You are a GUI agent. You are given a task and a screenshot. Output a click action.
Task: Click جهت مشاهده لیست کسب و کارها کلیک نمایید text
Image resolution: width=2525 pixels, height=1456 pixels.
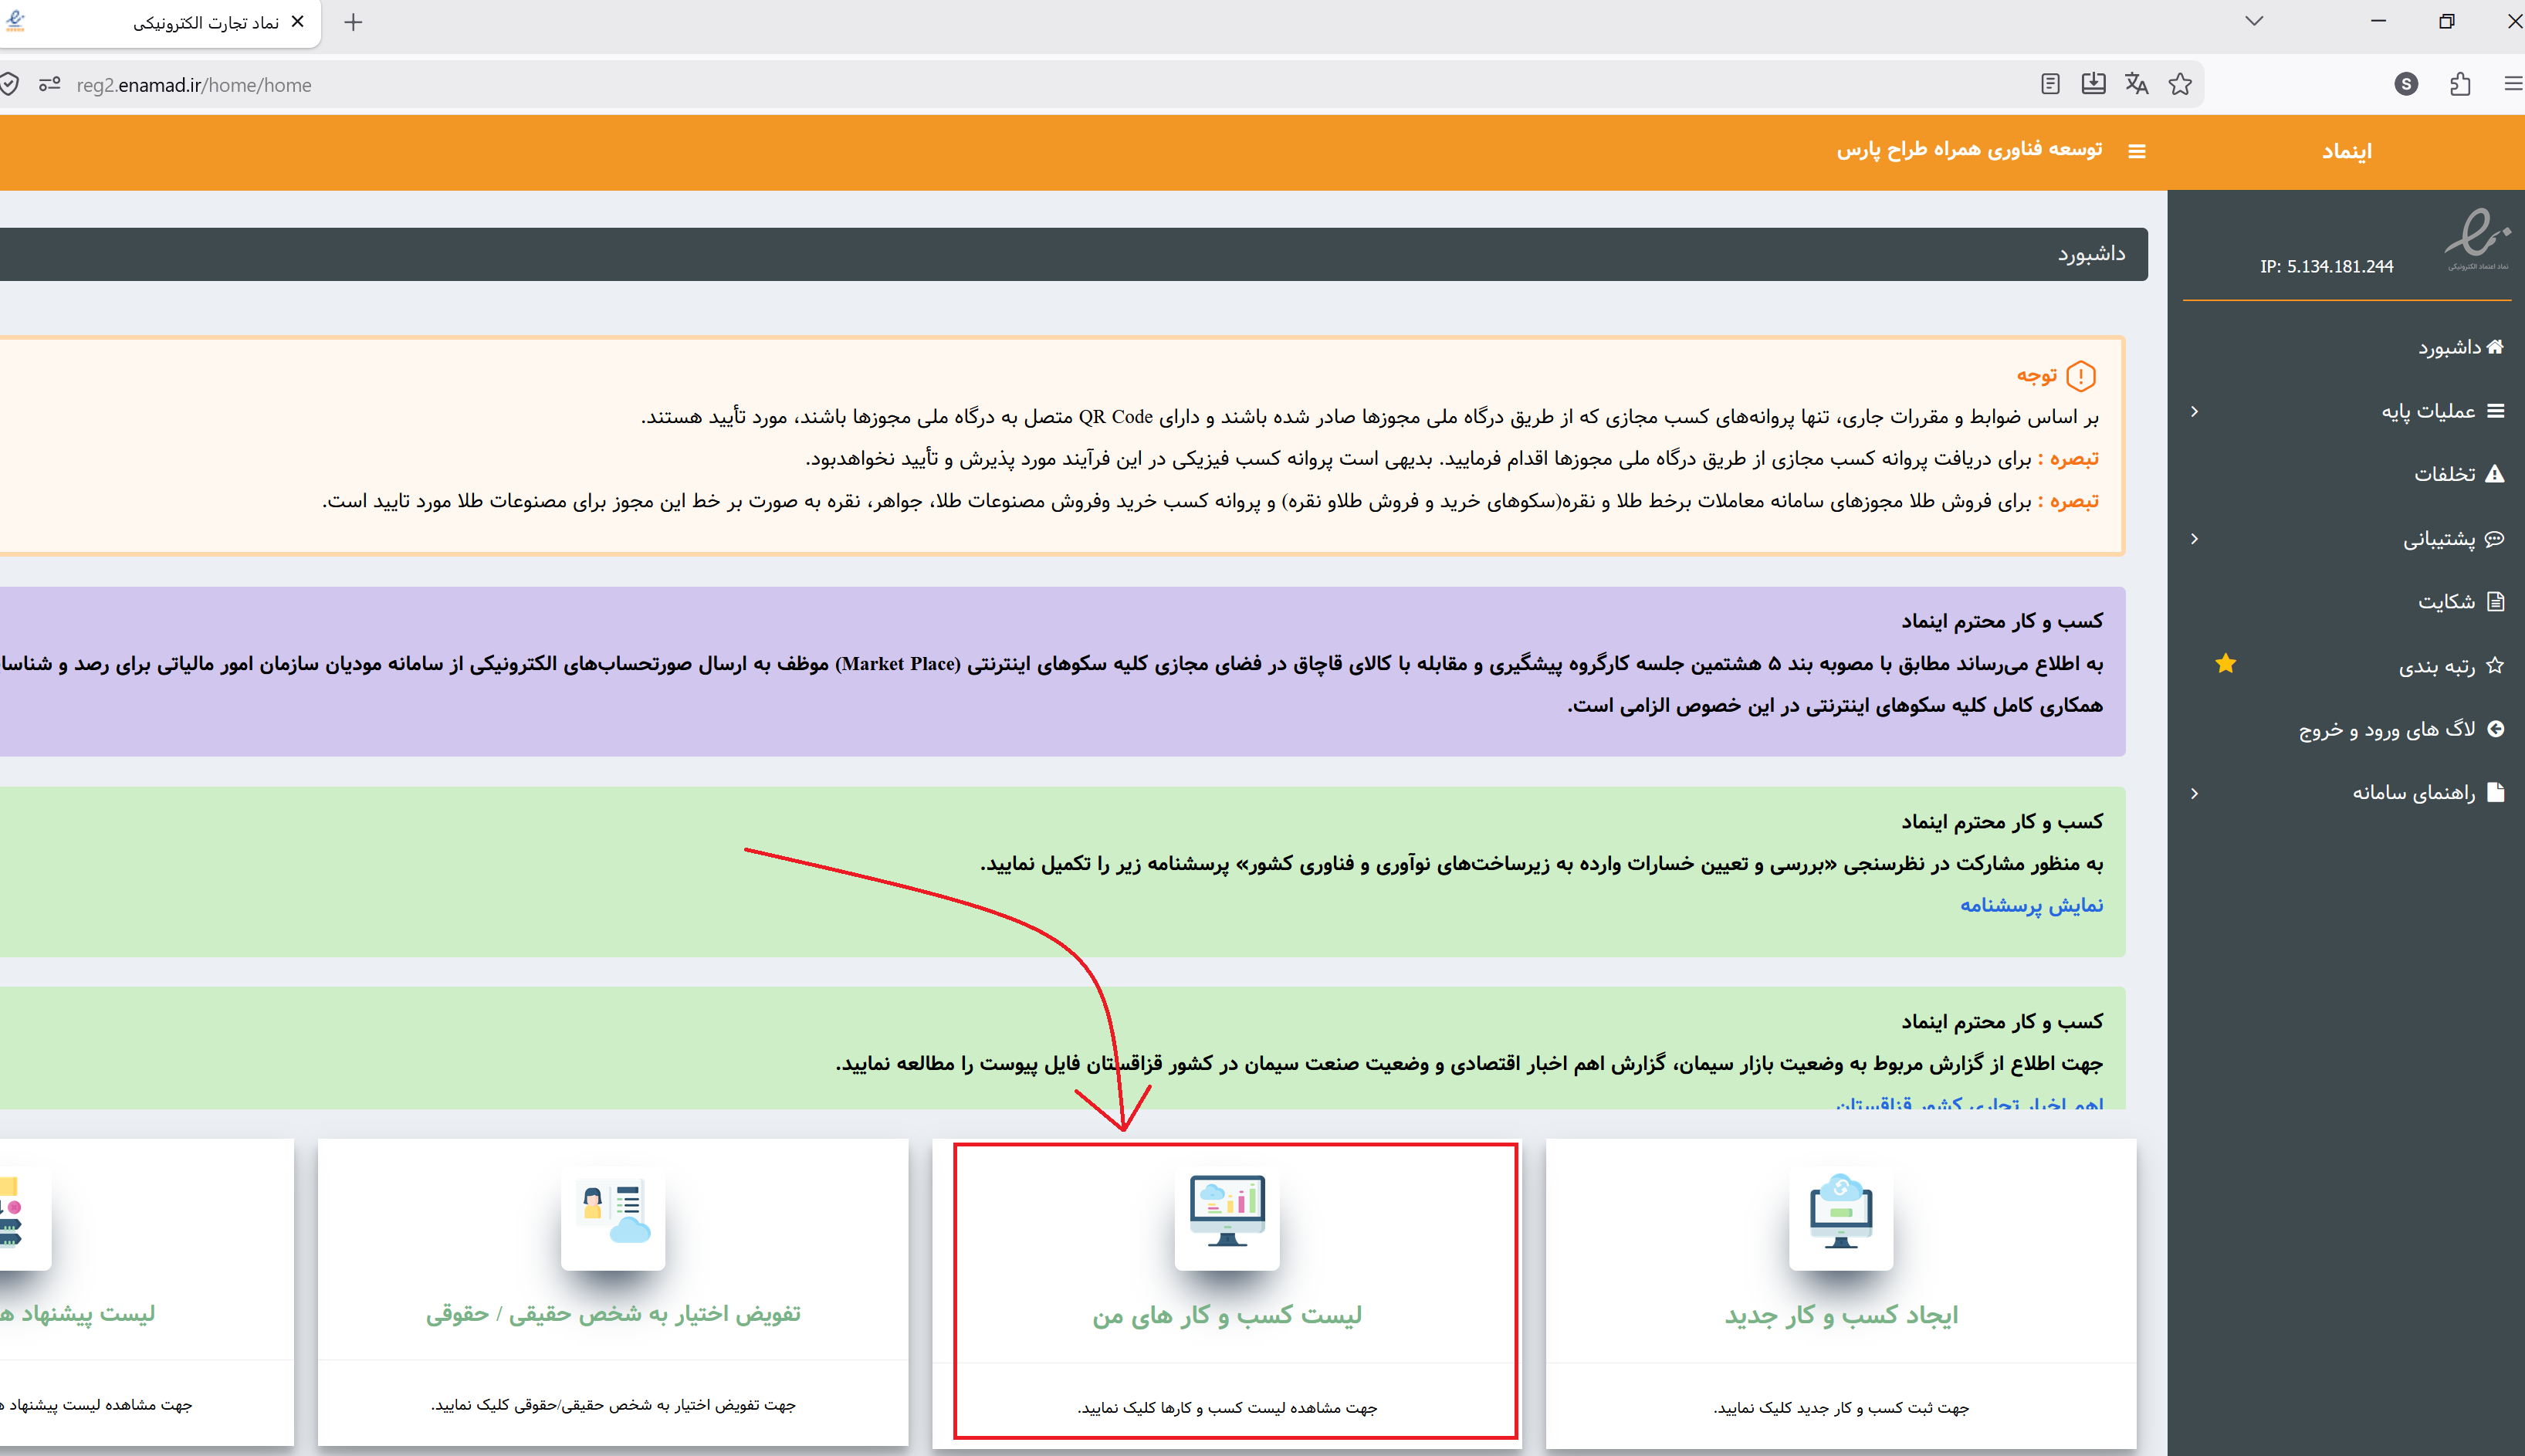tap(1227, 1407)
